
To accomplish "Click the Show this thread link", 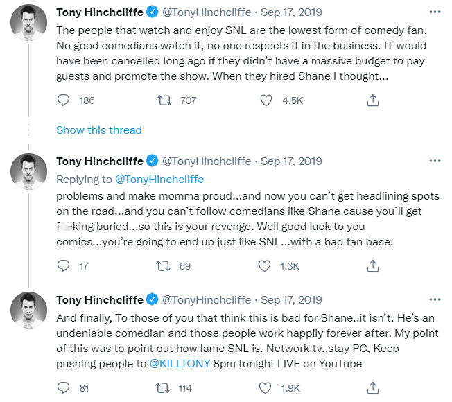I will (98, 130).
